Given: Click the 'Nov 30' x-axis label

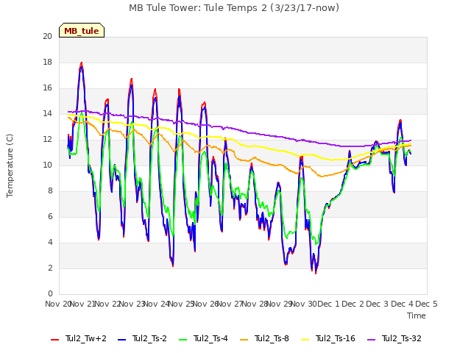Looking at the screenshot, I should [x=304, y=304].
